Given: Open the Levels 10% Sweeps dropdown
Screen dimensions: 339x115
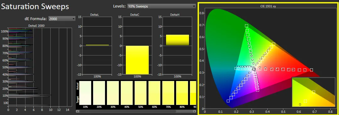Looking at the screenshot, I should [x=161, y=6].
